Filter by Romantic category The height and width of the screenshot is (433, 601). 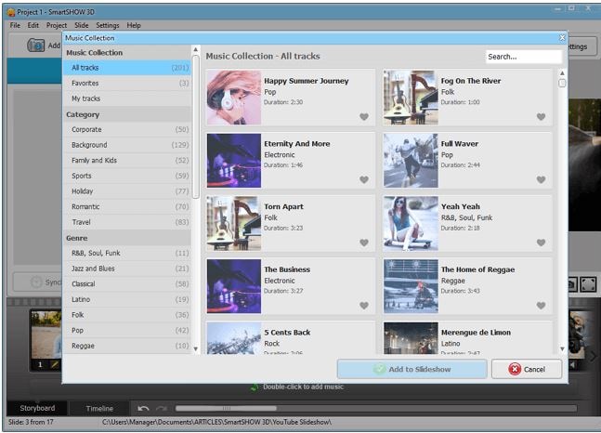click(x=127, y=206)
